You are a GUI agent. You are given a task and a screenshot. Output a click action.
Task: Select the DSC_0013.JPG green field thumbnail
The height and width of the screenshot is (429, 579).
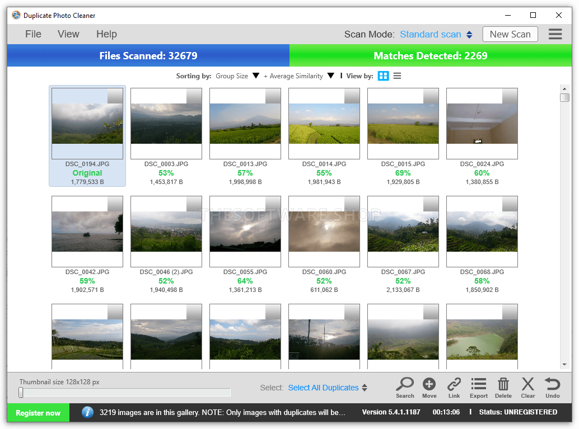tap(245, 124)
